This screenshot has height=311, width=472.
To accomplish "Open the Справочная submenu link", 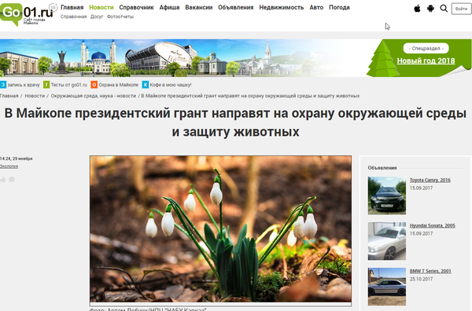I will (x=73, y=16).
